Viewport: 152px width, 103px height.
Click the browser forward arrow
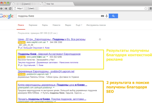click(6, 8)
